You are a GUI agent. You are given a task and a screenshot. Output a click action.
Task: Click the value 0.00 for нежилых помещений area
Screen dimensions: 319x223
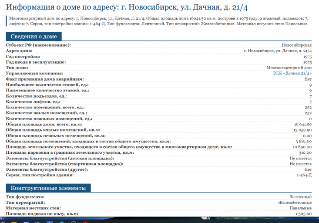[307, 135]
